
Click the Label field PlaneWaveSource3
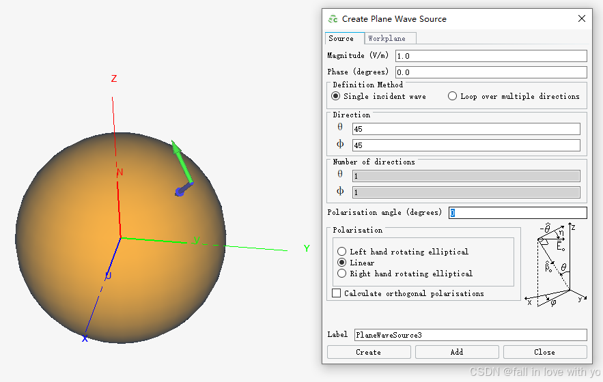pos(471,335)
